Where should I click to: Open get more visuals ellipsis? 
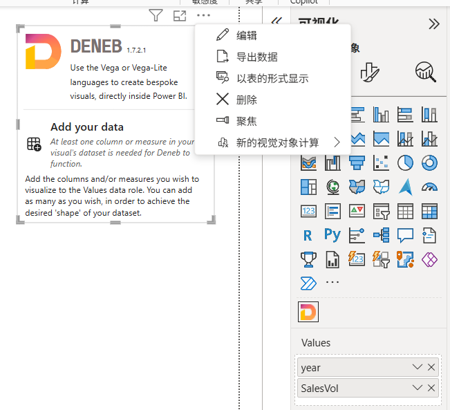coord(332,282)
